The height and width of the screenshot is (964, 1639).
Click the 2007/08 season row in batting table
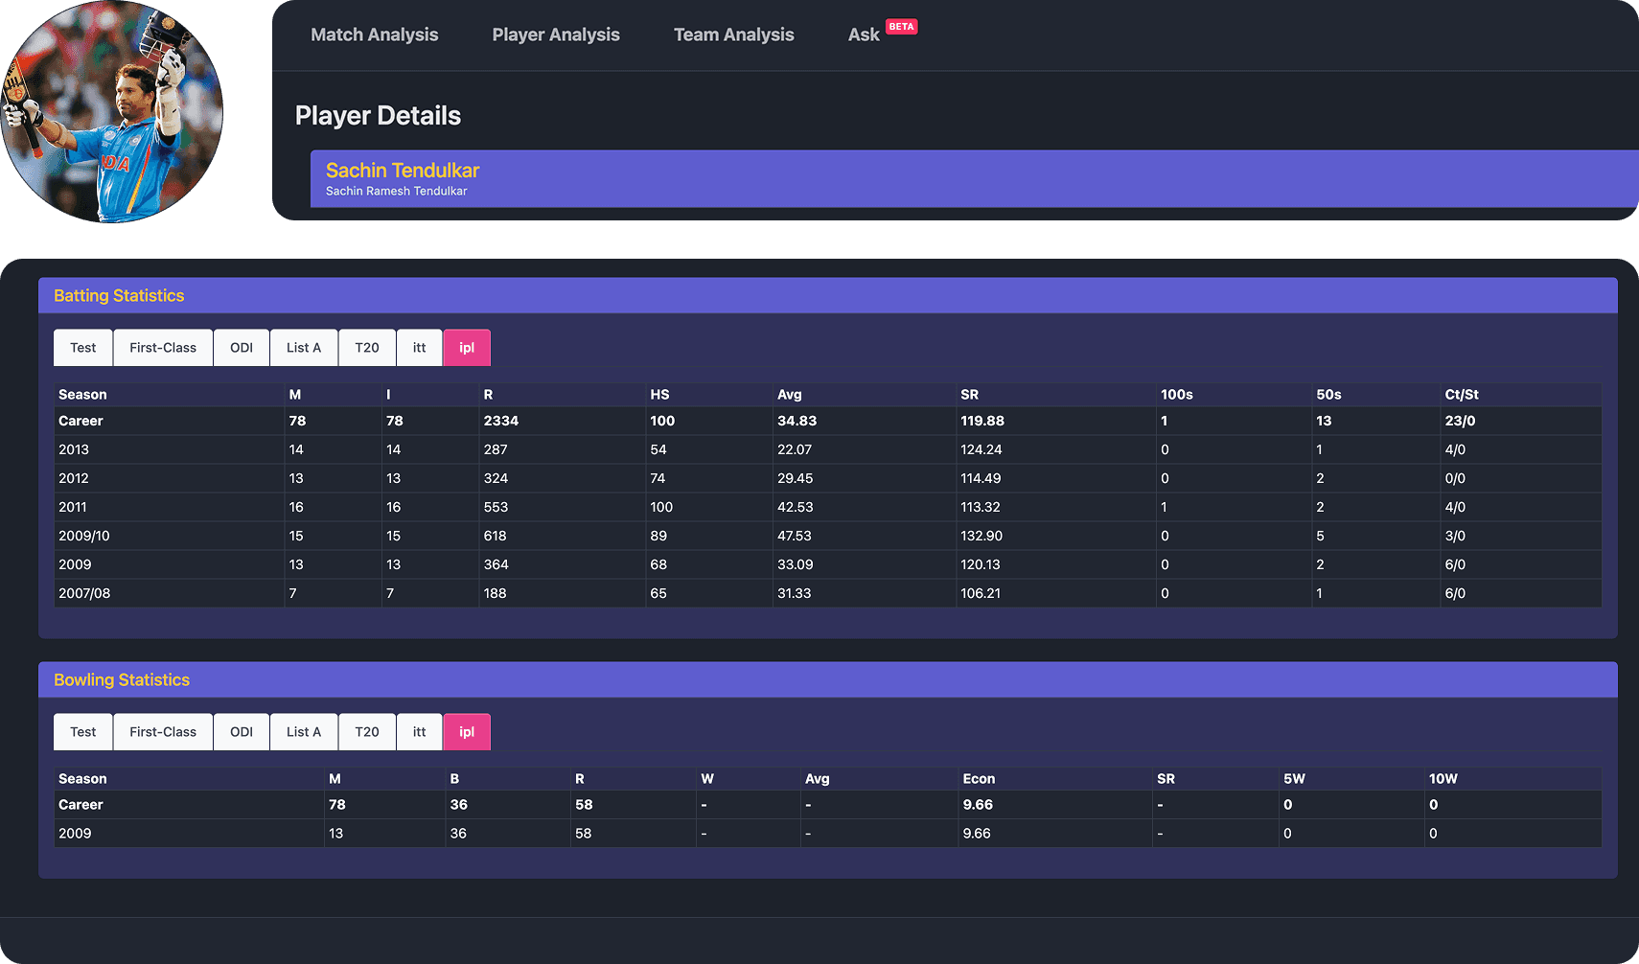(x=827, y=593)
